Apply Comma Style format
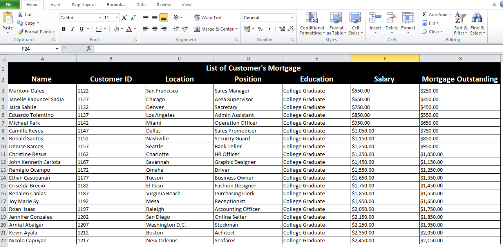 [x=270, y=29]
